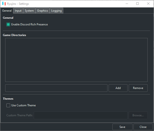Click the Close button at bottom
154x131 pixels.
click(143, 127)
